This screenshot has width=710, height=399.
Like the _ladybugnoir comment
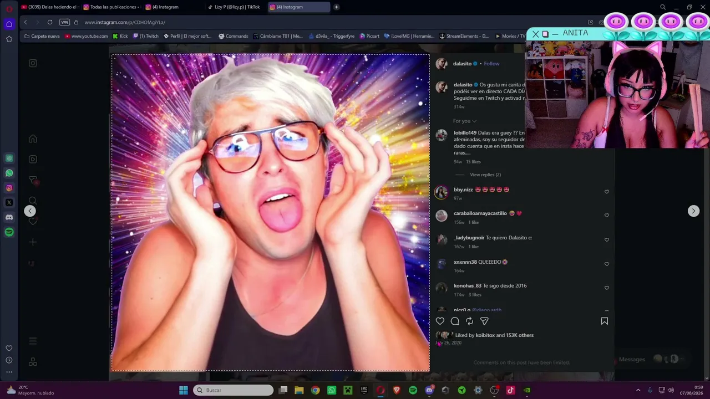point(606,240)
